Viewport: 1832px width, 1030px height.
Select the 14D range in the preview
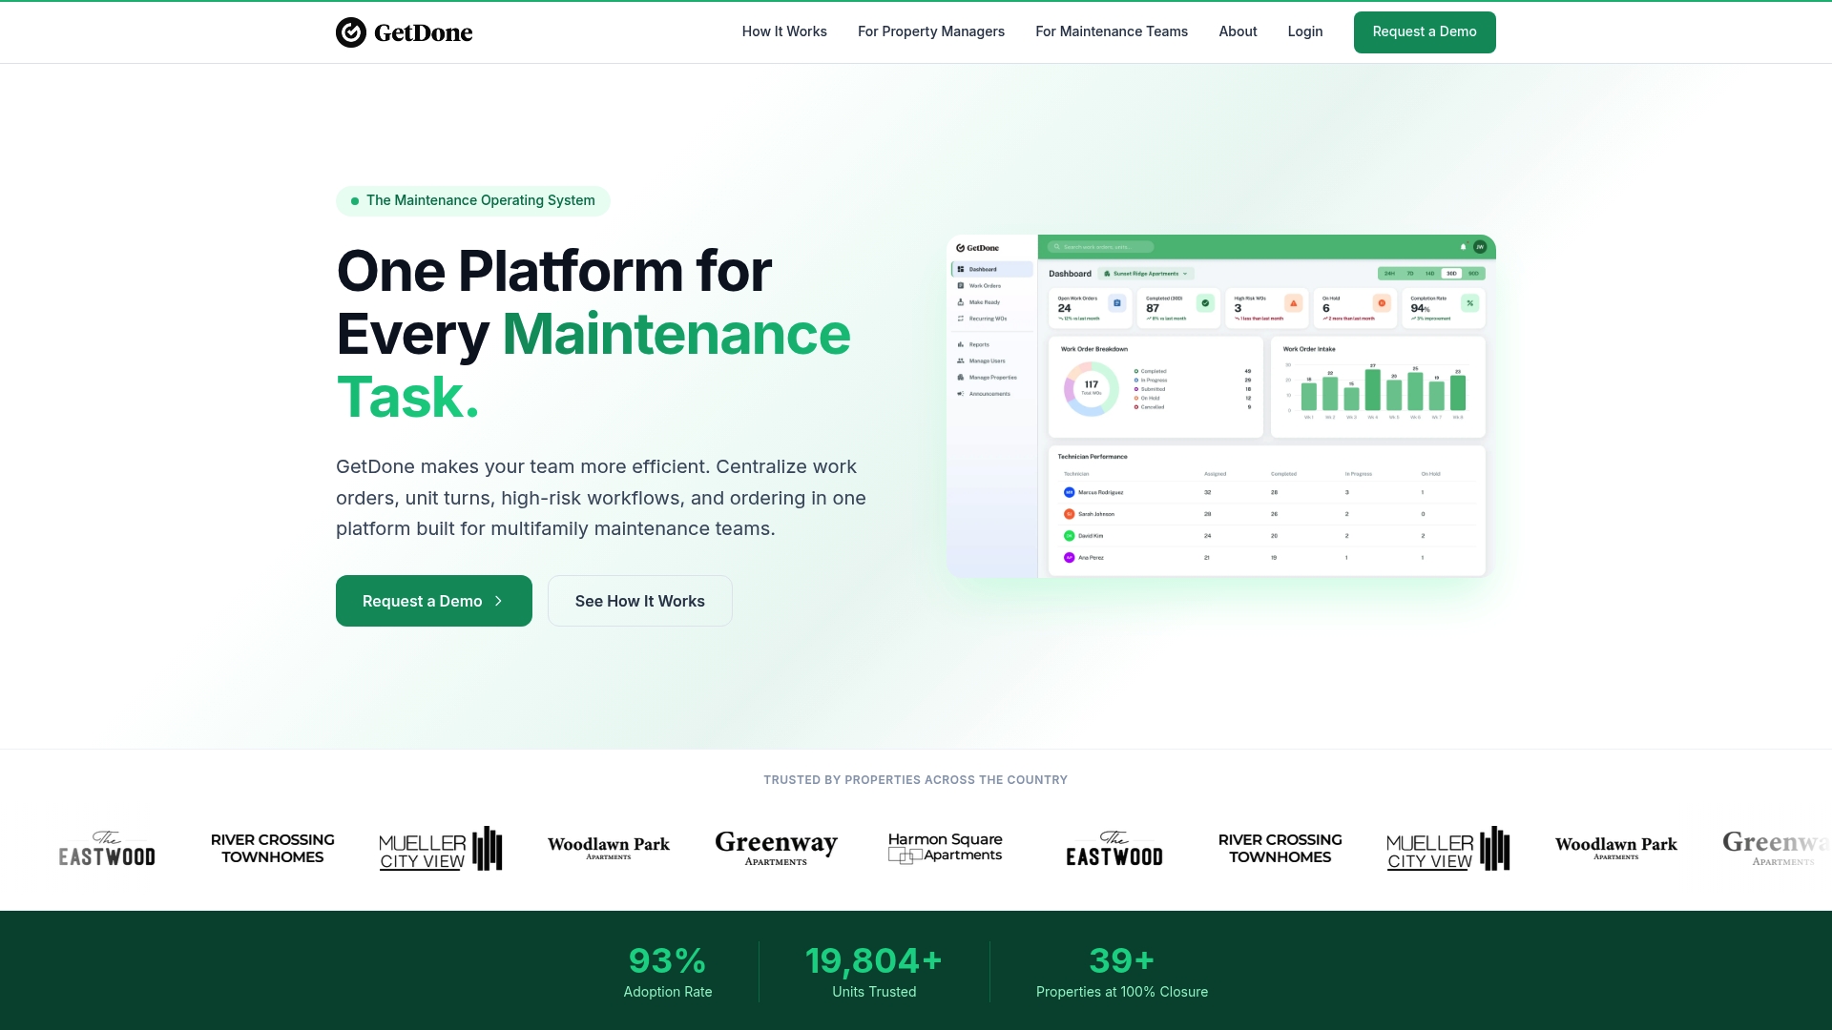click(1430, 274)
